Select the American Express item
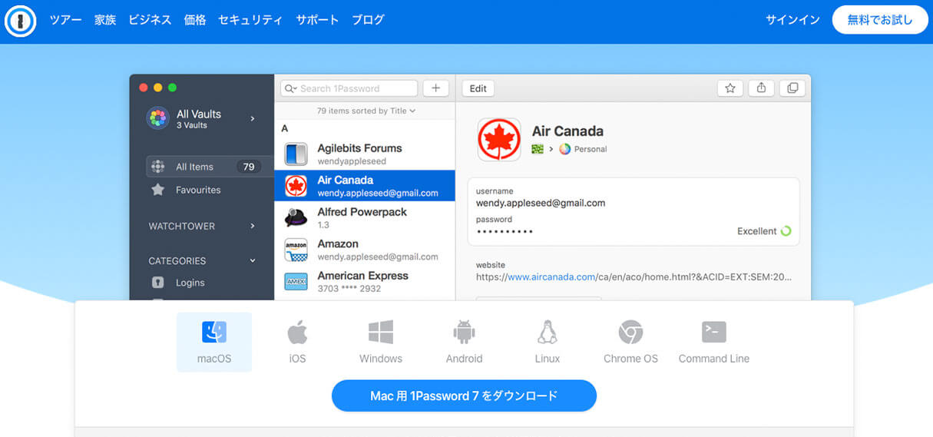This screenshot has width=933, height=437. pos(365,281)
